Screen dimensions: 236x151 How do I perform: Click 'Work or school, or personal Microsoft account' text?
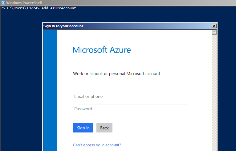(x=116, y=73)
